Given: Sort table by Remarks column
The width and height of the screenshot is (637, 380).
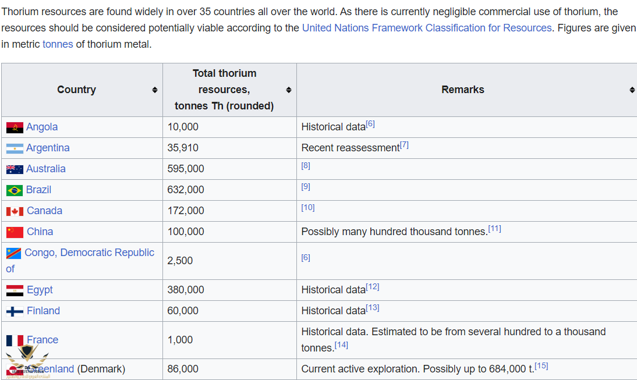Looking at the screenshot, I should pyautogui.click(x=632, y=90).
